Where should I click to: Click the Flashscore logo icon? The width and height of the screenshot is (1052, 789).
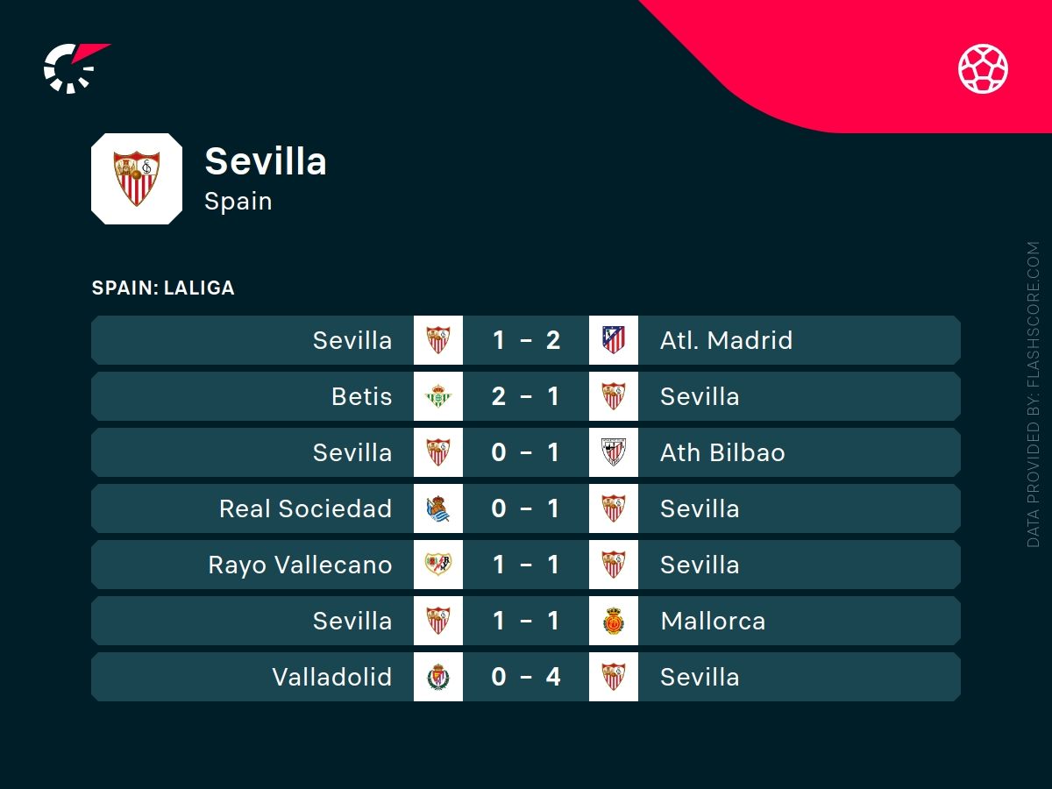(x=75, y=68)
